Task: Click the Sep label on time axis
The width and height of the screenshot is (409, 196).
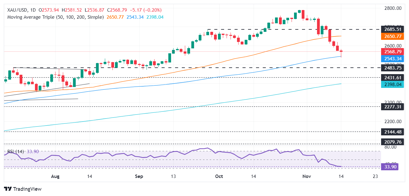Action: (x=139, y=176)
